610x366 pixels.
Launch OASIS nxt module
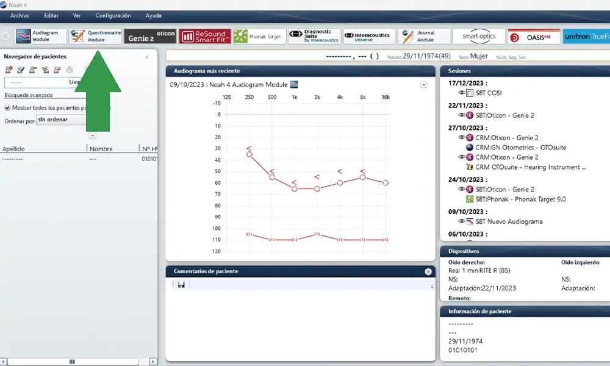point(534,37)
